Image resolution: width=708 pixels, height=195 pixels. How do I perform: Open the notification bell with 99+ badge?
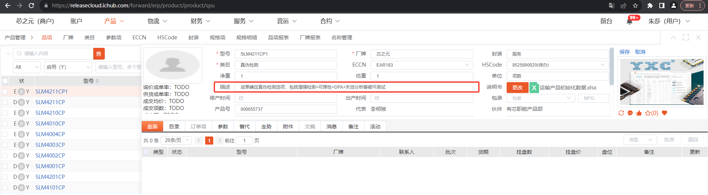pyautogui.click(x=629, y=21)
